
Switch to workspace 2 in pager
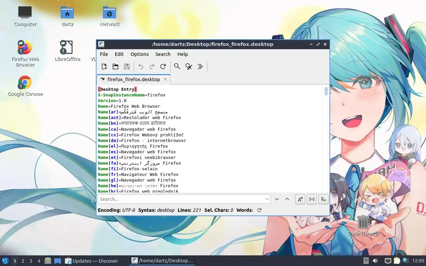click(x=23, y=261)
